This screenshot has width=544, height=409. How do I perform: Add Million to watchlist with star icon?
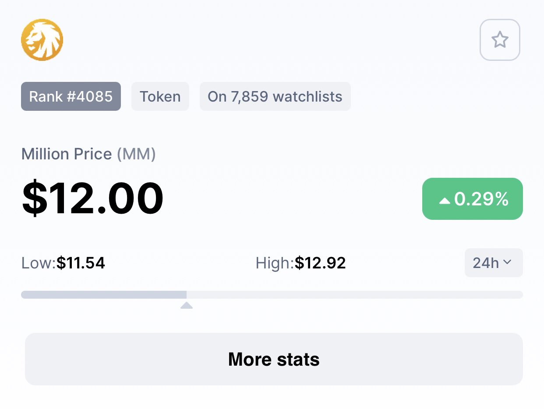pyautogui.click(x=500, y=40)
